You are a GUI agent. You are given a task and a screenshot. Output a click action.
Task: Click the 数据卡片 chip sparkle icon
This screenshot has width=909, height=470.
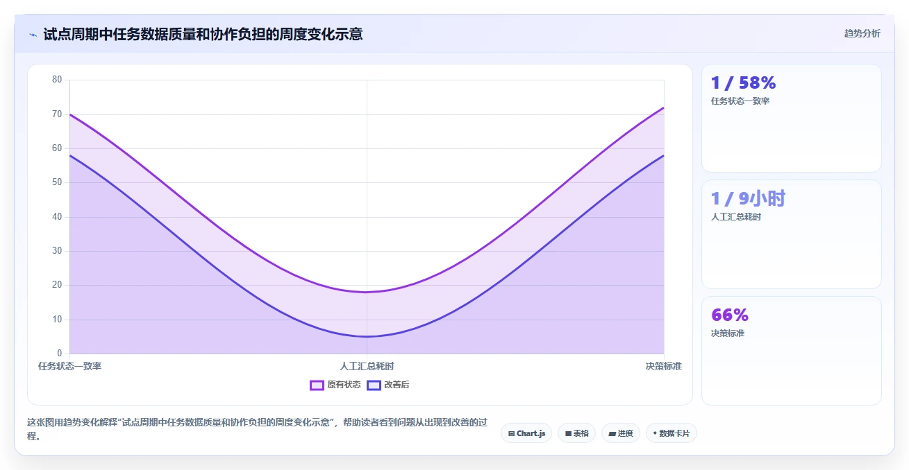655,433
